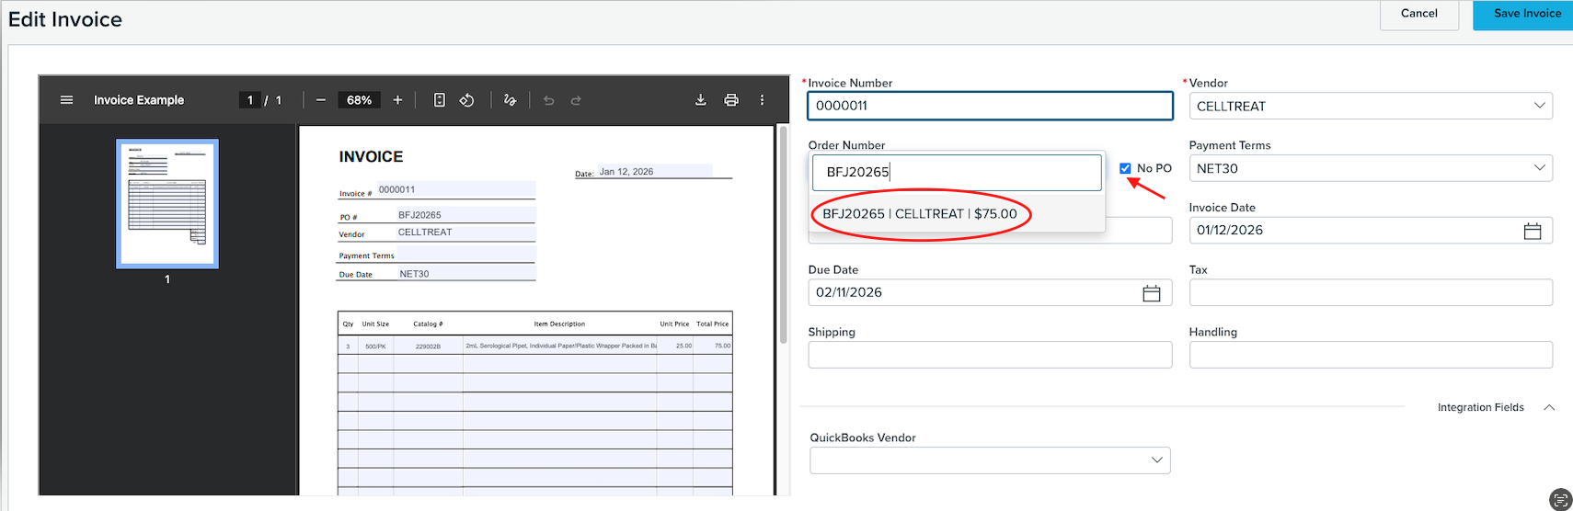Open the Due Date calendar picker
The image size is (1573, 511).
[x=1152, y=293]
